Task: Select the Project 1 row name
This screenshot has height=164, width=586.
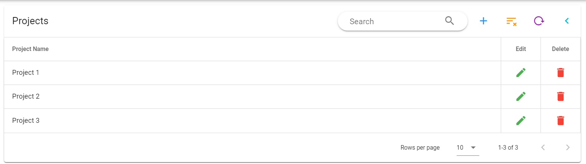Action: coord(26,73)
